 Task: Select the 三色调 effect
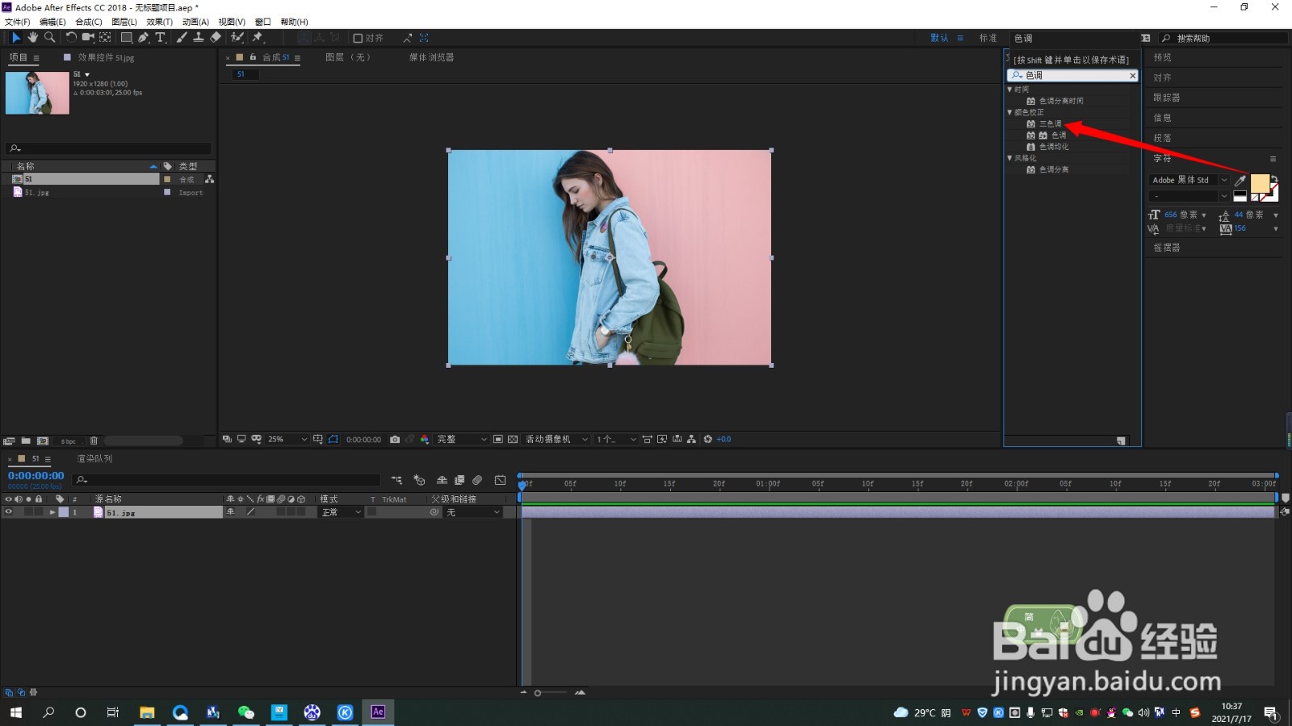pos(1051,123)
